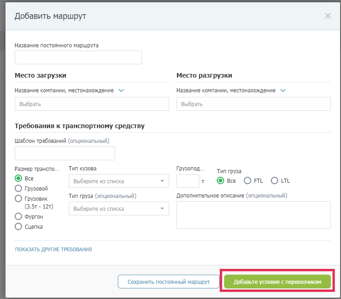Click the Грузоподъёмность tonnage field
This screenshot has height=299, width=341.
[188, 181]
